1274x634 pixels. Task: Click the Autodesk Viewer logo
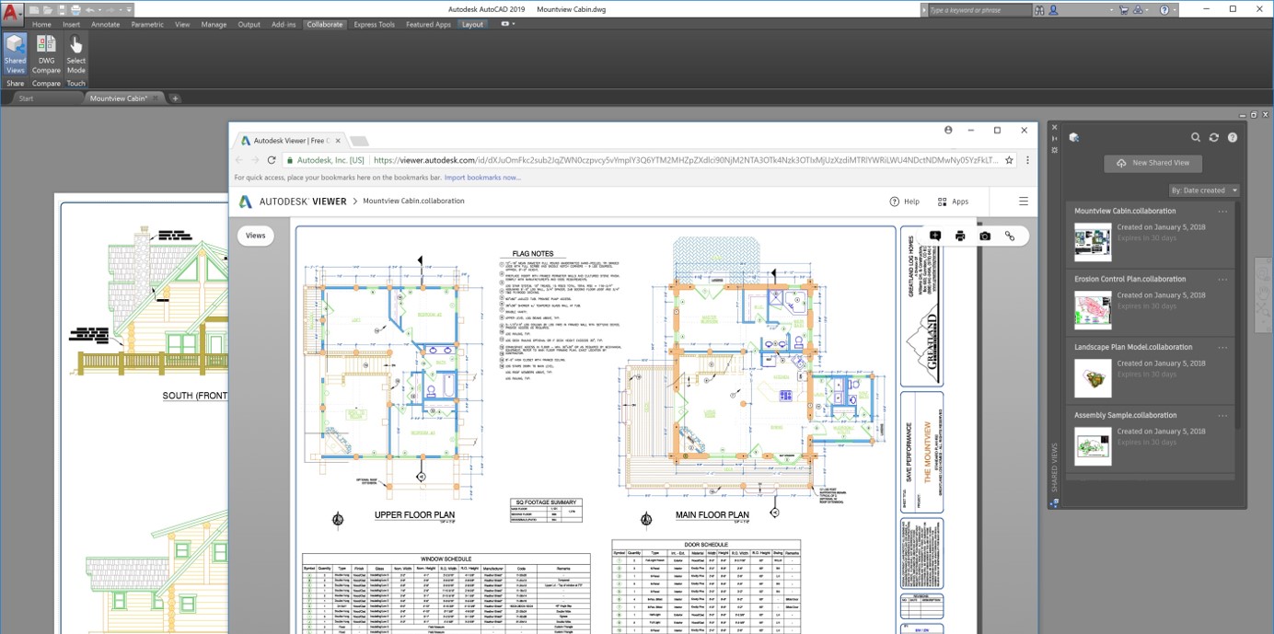[x=293, y=202]
